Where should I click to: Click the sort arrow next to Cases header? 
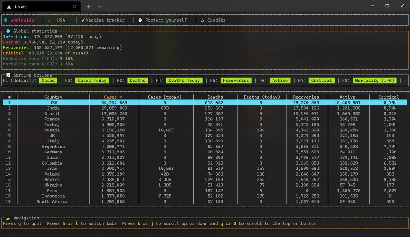[x=121, y=97]
